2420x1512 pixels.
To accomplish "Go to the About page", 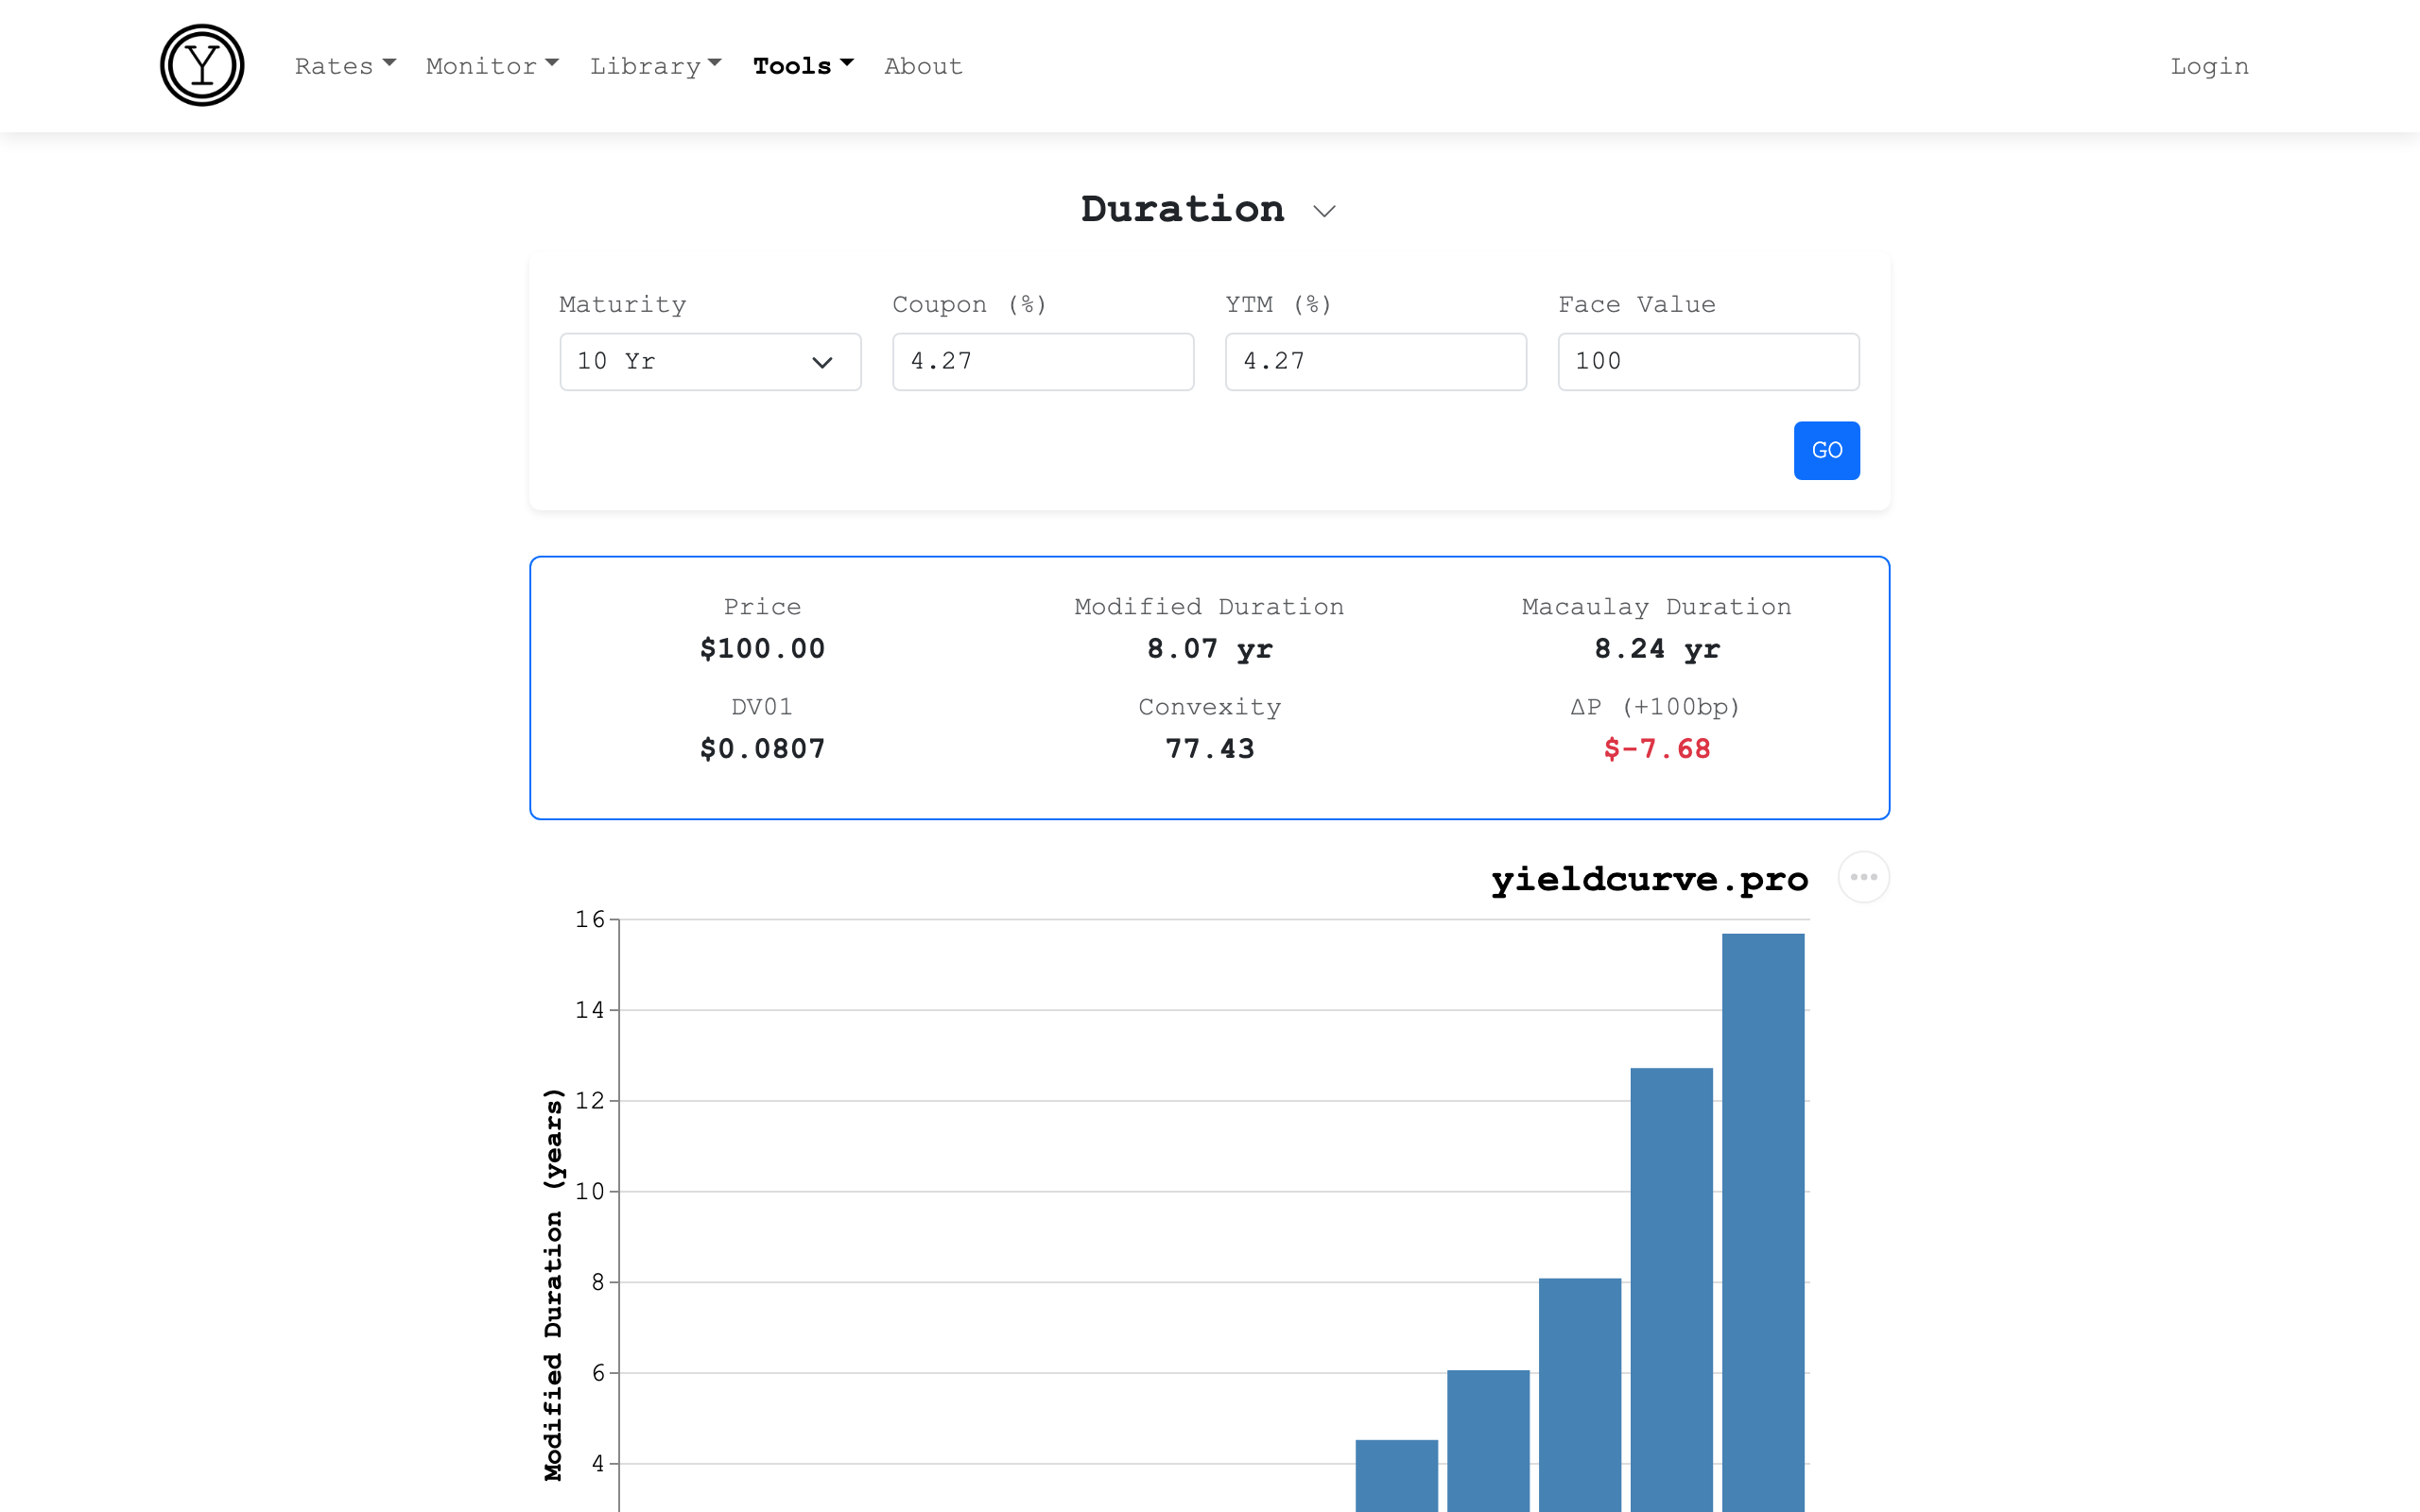I will pyautogui.click(x=922, y=66).
